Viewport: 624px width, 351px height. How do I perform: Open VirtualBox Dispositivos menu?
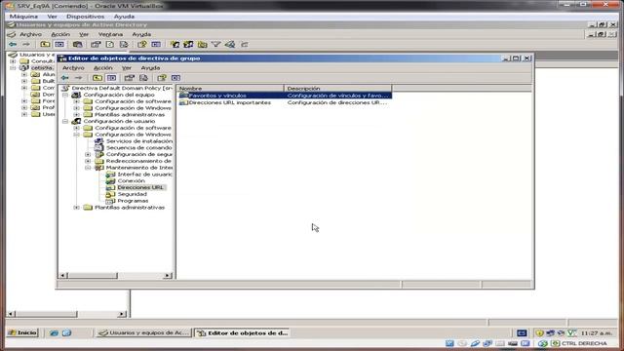(86, 17)
